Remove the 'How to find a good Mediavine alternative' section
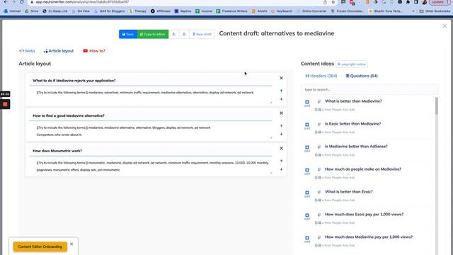The width and height of the screenshot is (453, 255). point(281,113)
